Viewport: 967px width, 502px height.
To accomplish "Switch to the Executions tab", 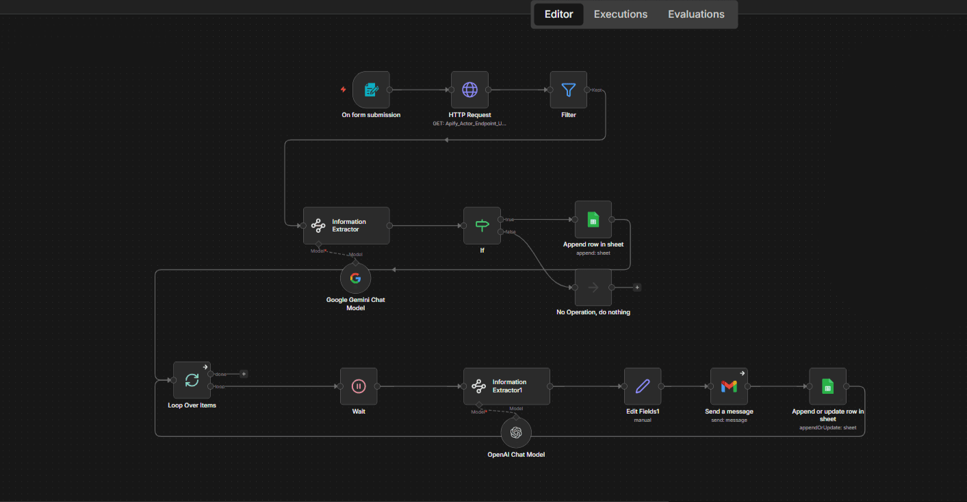I will [620, 14].
